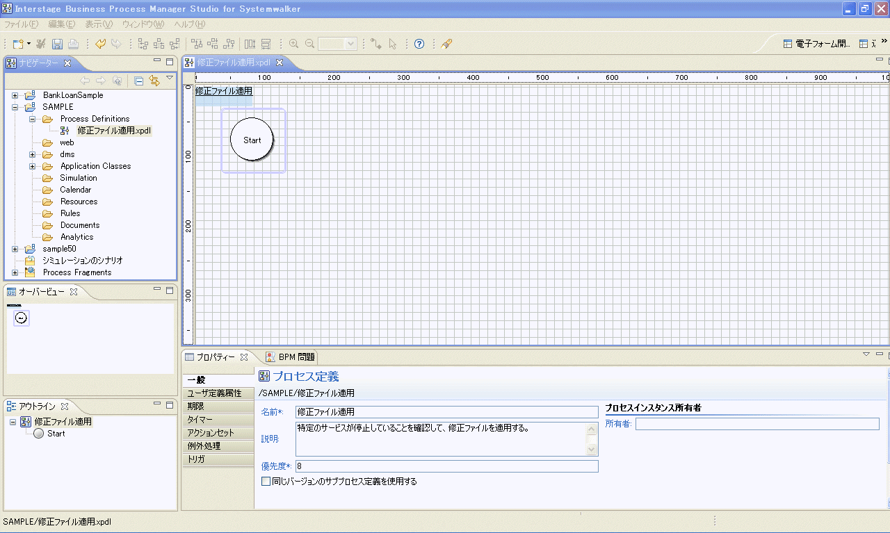Select the pointer selection tool icon

[x=393, y=44]
